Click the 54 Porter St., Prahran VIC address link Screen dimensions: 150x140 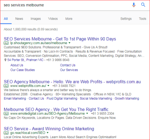25,60
